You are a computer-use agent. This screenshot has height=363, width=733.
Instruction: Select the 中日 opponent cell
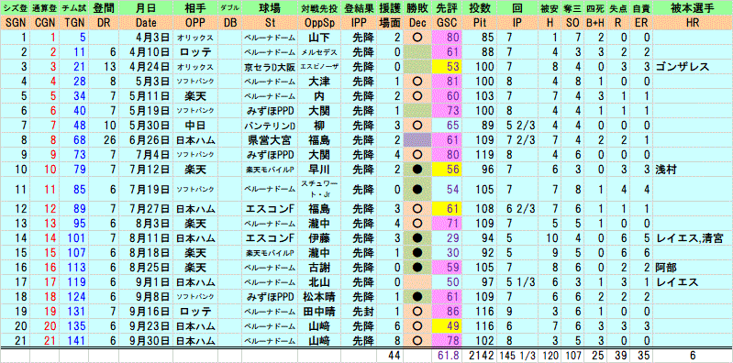coord(194,125)
